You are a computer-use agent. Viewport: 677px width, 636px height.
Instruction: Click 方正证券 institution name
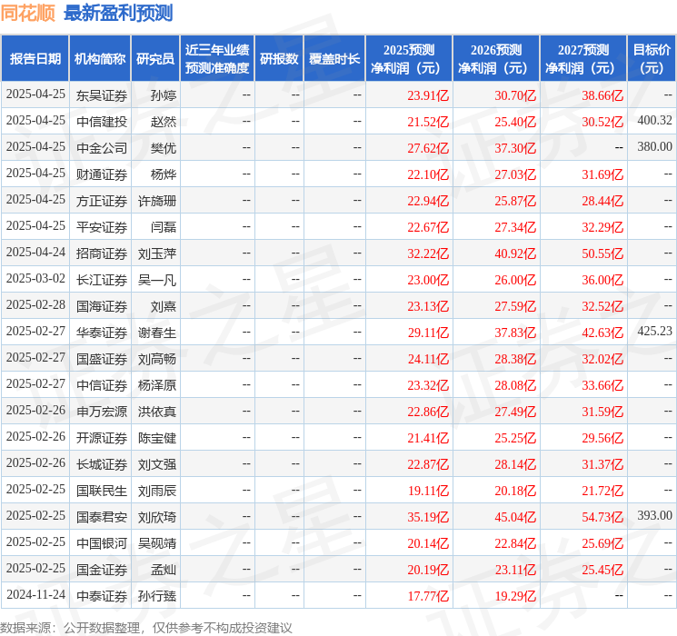(102, 201)
